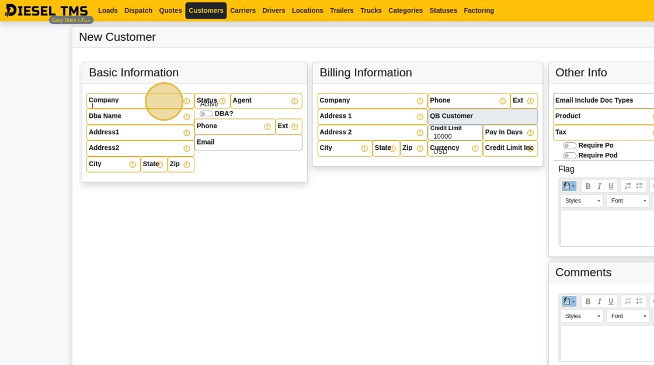Click Bold icon in Flag editor
This screenshot has width=654, height=365.
[588, 187]
